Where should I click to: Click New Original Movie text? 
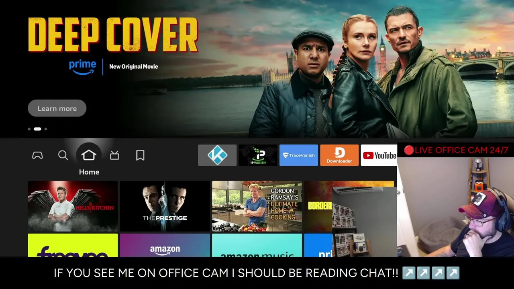click(134, 67)
